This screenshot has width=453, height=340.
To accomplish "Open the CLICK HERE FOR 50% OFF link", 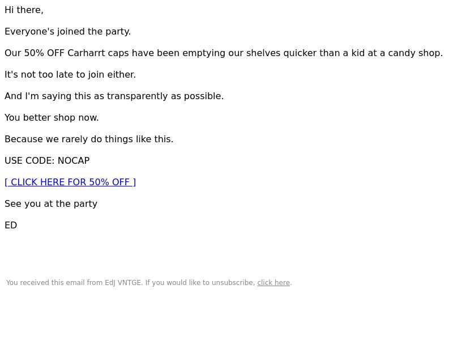I will pyautogui.click(x=70, y=182).
